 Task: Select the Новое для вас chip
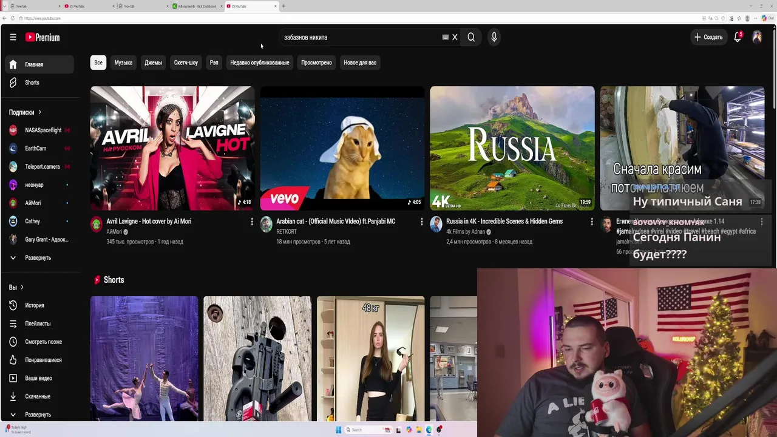click(x=360, y=63)
